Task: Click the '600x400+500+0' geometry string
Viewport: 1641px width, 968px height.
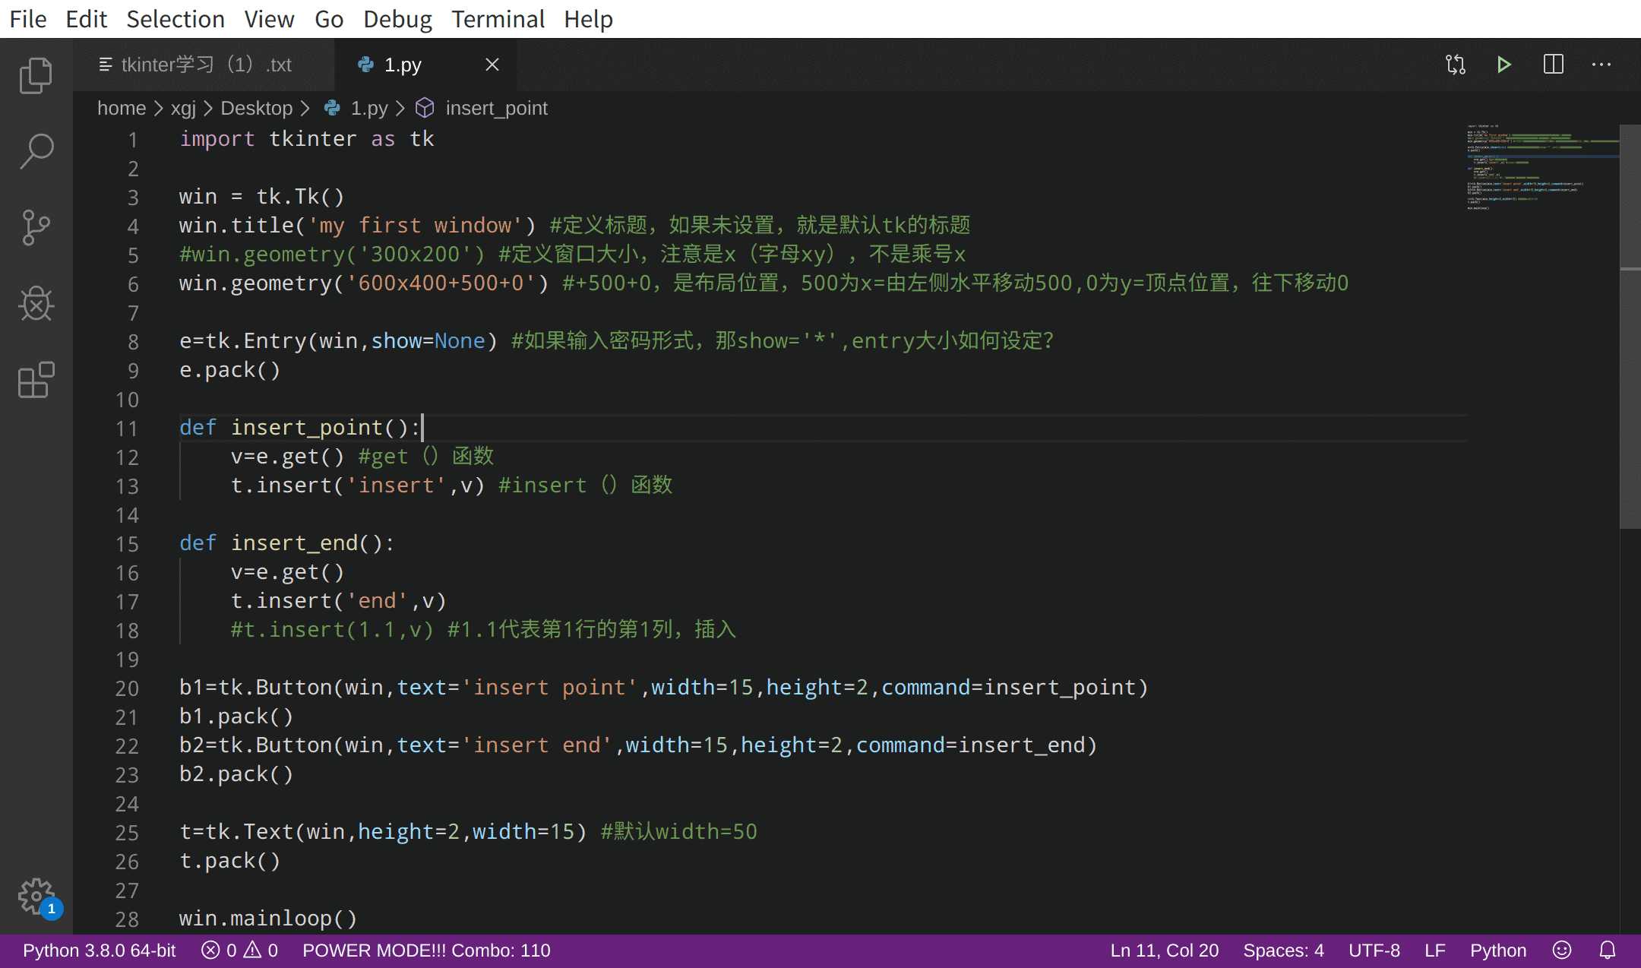Action: tap(441, 283)
